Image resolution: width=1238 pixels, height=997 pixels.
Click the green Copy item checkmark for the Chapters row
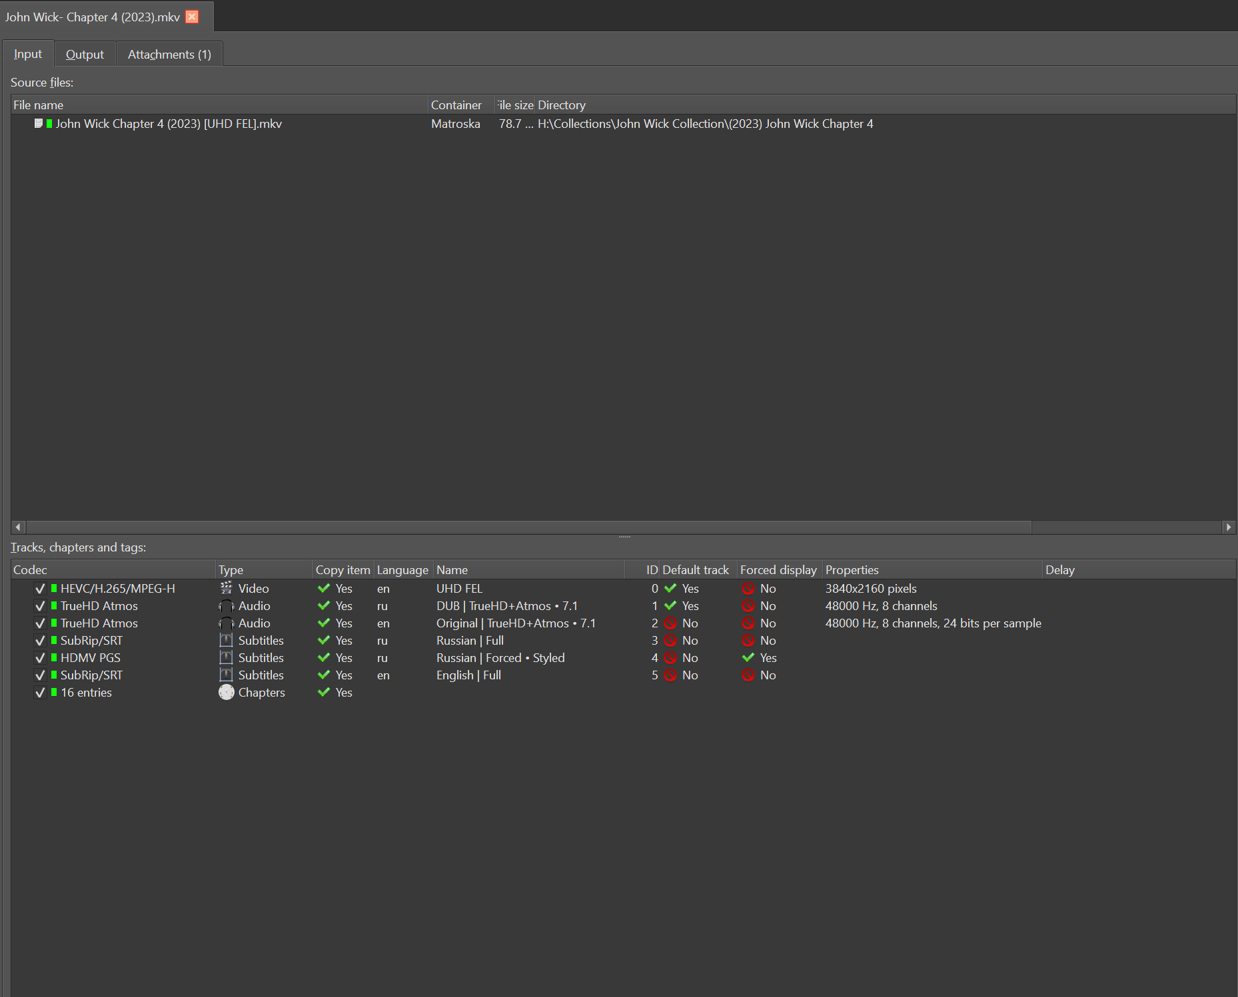324,693
